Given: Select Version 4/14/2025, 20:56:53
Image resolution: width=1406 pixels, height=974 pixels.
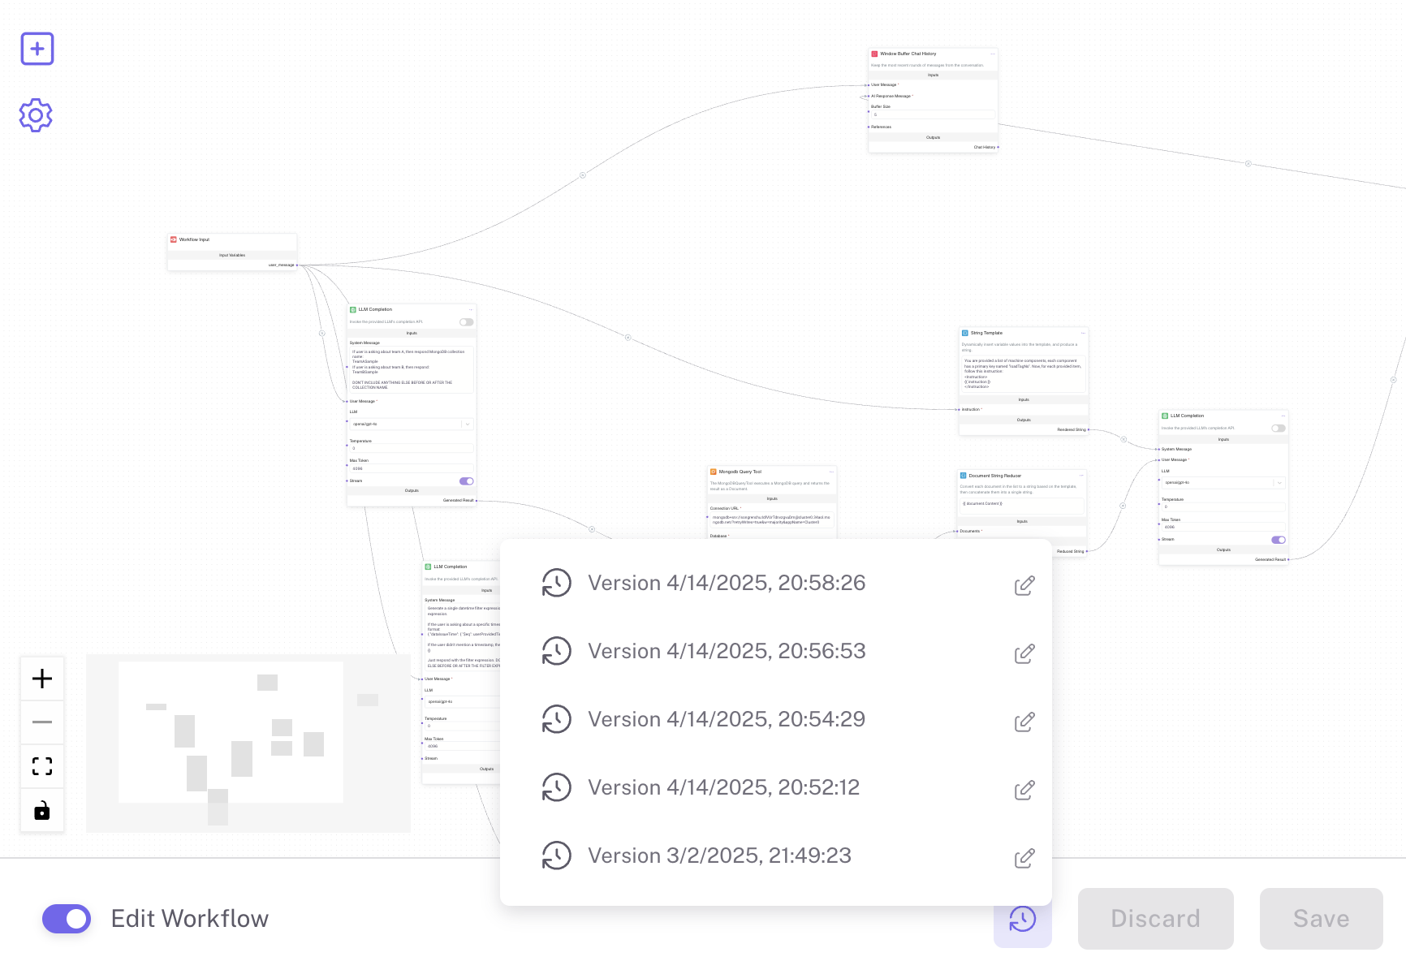Looking at the screenshot, I should pyautogui.click(x=726, y=651).
